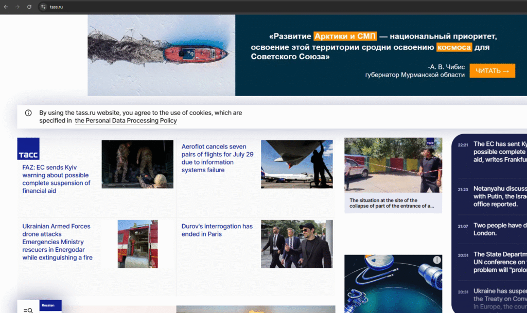Reload the tass.ru page
The height and width of the screenshot is (313, 527).
coord(29,7)
